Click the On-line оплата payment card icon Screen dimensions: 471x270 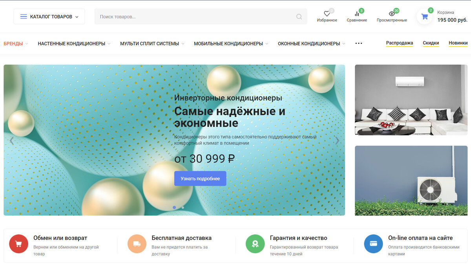click(x=373, y=244)
